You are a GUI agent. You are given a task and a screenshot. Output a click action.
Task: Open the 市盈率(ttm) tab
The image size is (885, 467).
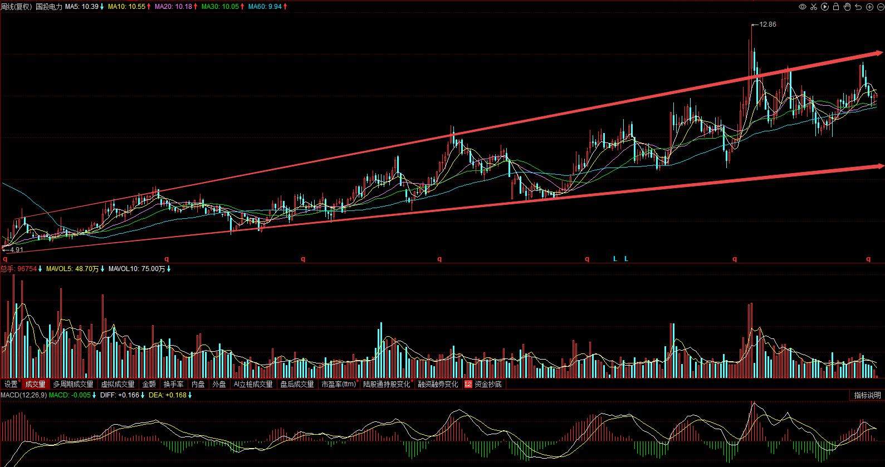click(x=339, y=384)
